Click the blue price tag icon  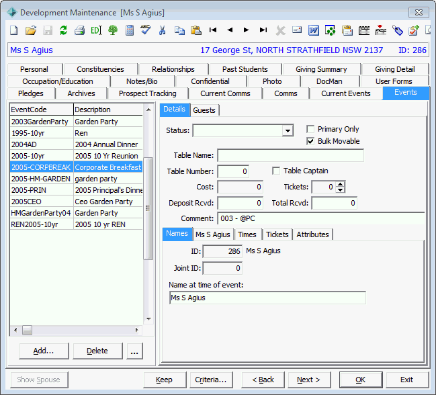tap(397, 30)
